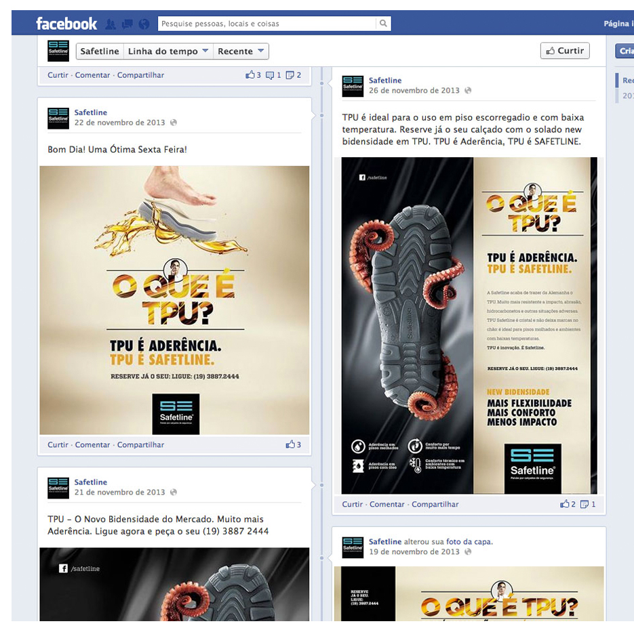This screenshot has width=634, height=630.
Task: Click public globe icon on 26 de novembro post
Action: [468, 91]
